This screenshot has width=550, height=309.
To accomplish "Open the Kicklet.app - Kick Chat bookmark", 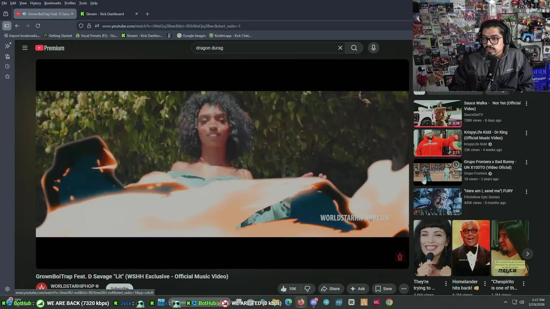I will 230,36.
